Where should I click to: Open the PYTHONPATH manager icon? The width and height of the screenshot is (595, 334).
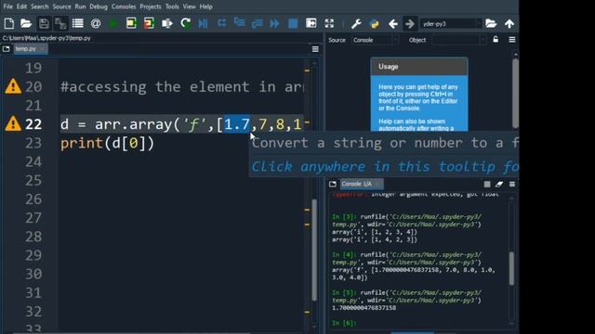click(374, 23)
